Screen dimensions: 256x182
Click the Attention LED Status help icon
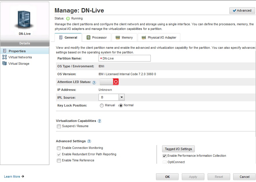coord(94,82)
